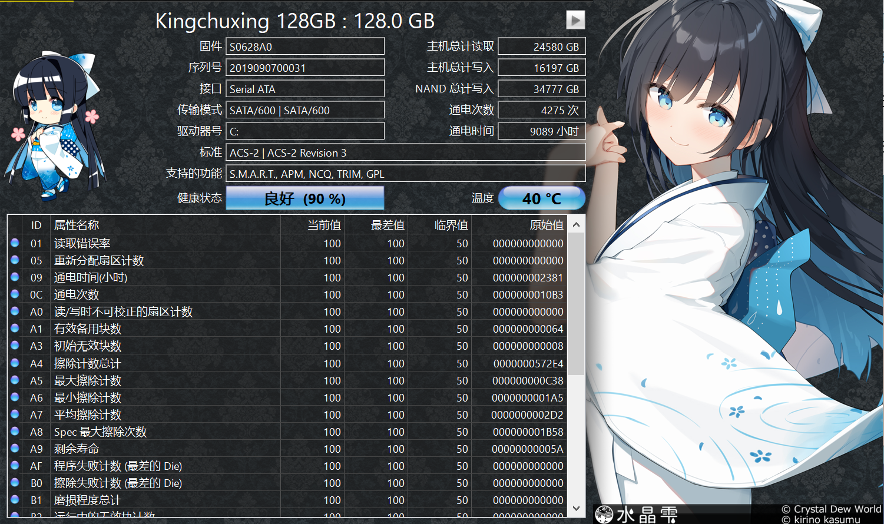This screenshot has height=524, width=884.
Task: Click status orb for 有效备用块数 row
Action: click(x=15, y=328)
